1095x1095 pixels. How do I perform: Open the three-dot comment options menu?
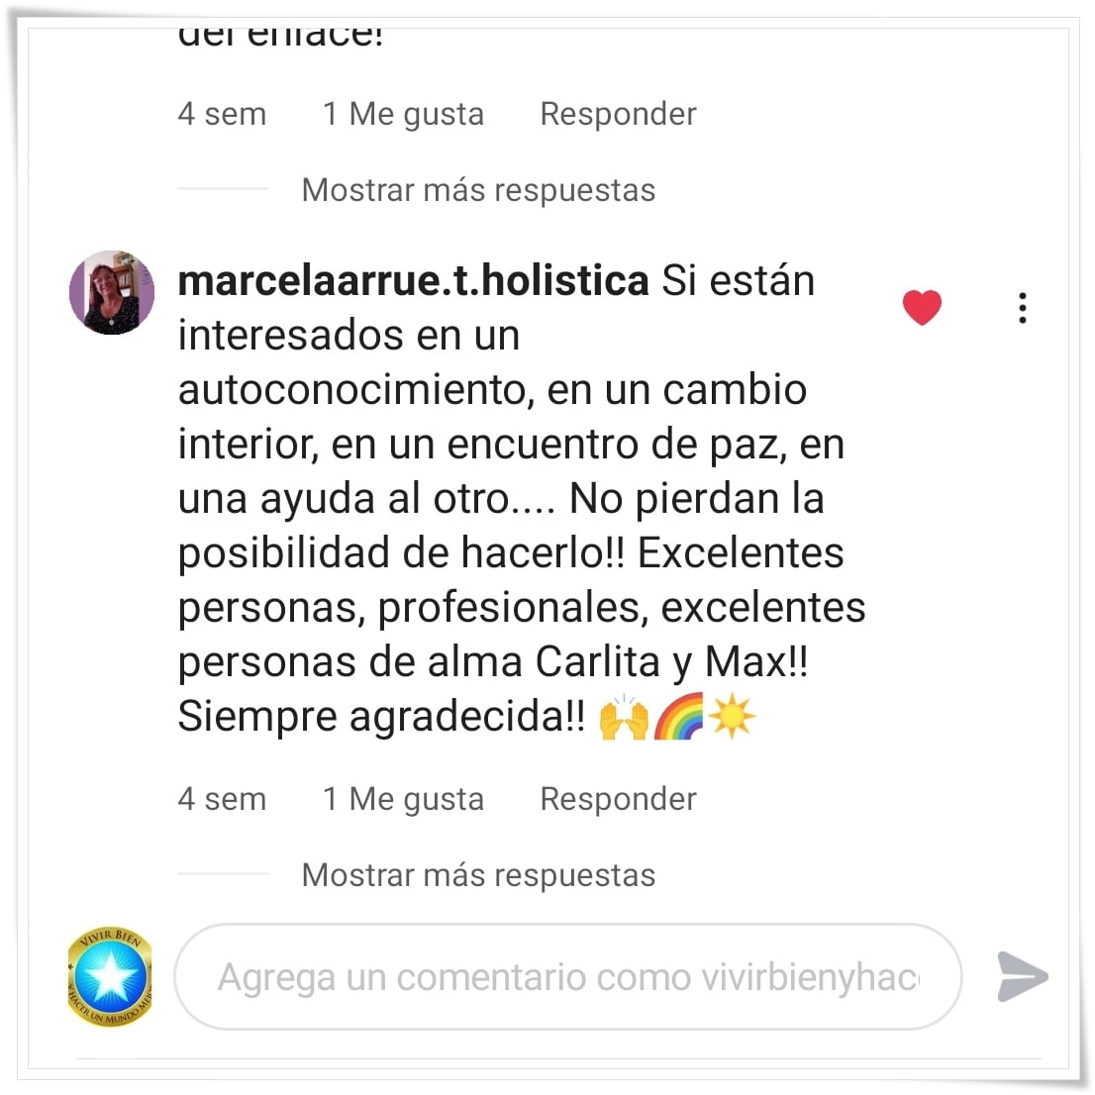(1023, 308)
